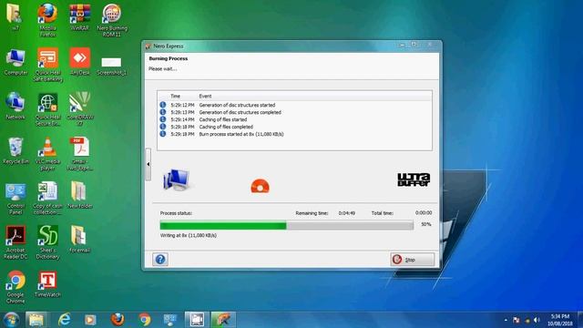Open Windows Media Player from taskbar

pyautogui.click(x=90, y=320)
